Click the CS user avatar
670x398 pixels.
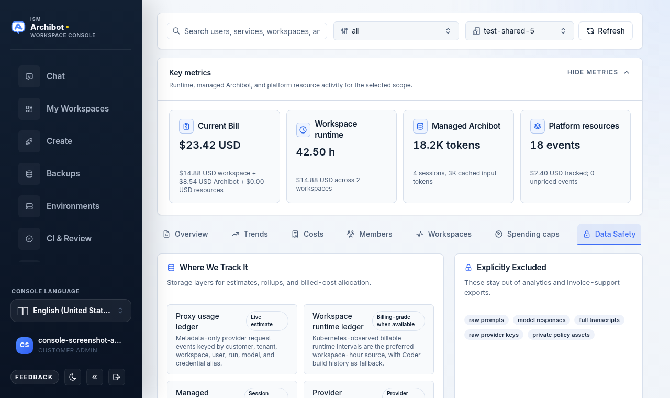(25, 345)
